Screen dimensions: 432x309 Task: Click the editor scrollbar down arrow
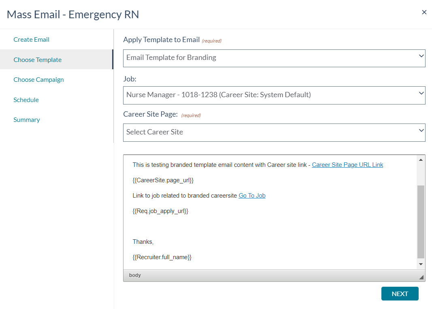(421, 264)
